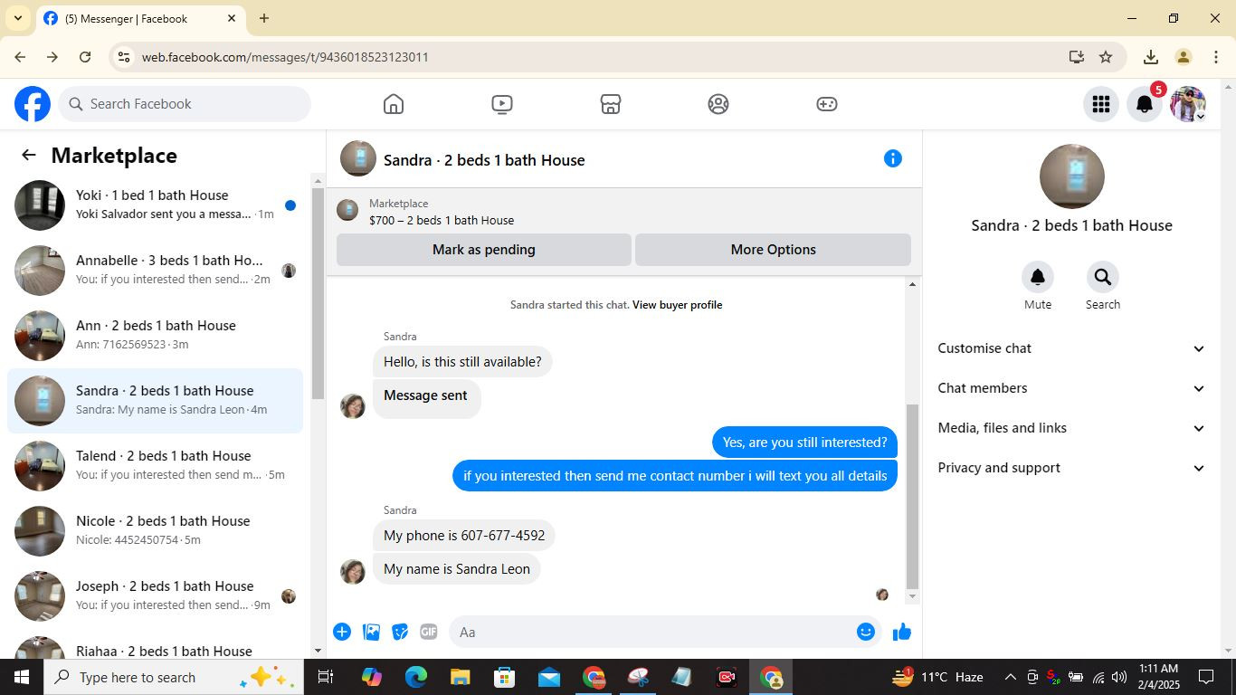Viewport: 1236px width, 695px height.
Task: Open File Explorer from taskbar
Action: click(x=460, y=677)
